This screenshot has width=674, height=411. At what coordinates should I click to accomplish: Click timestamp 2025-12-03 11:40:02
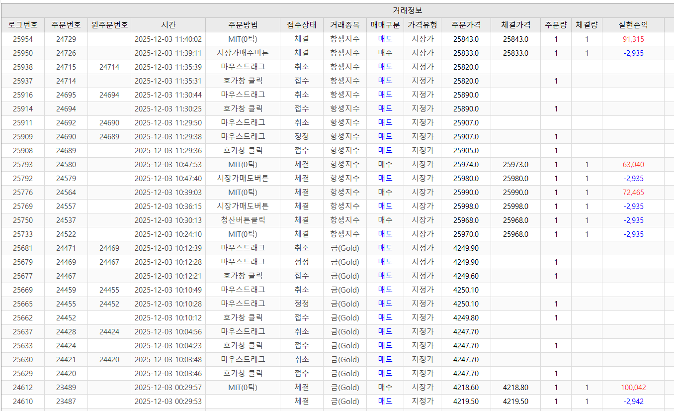(168, 39)
